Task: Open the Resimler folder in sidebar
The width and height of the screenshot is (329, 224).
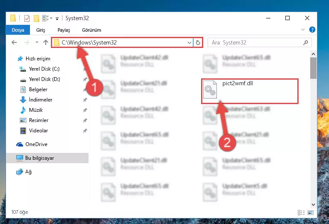Action: [x=39, y=120]
